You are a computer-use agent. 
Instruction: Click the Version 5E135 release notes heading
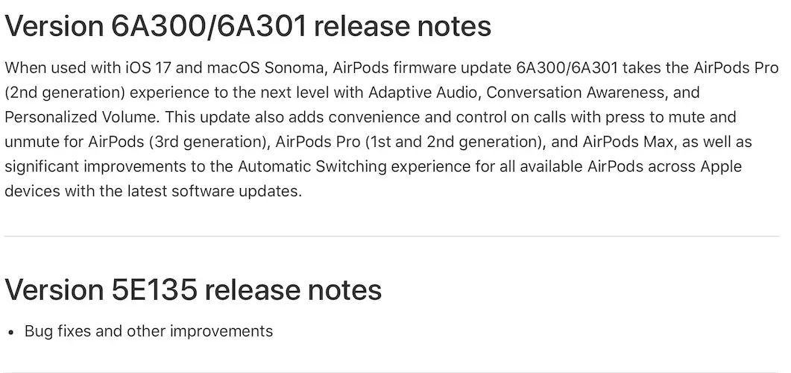tap(193, 289)
